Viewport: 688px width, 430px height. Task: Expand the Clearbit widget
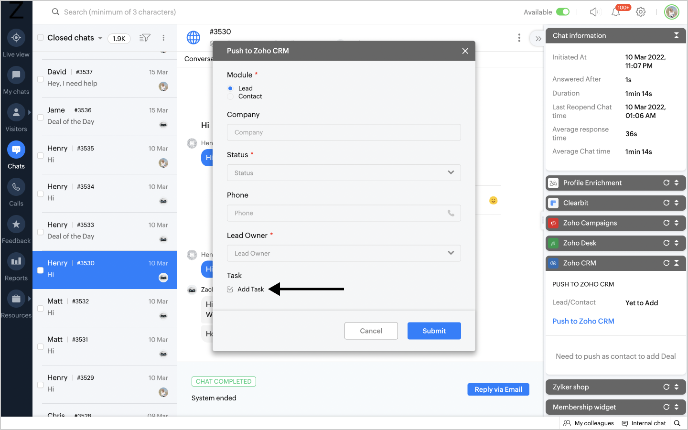[677, 203]
